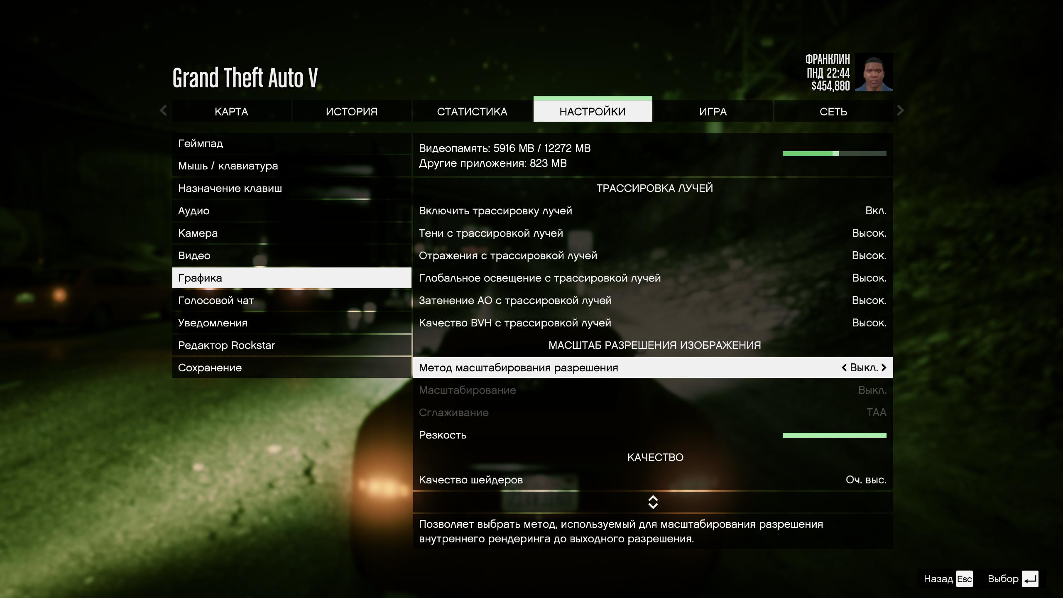1063x598 pixels.
Task: Select the Графика category
Action: (292, 278)
